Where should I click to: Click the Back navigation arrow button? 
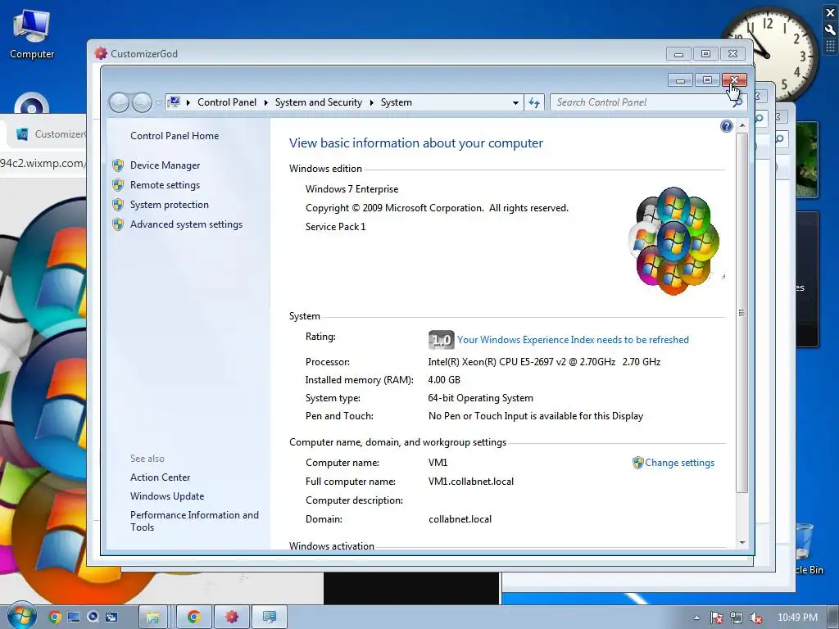[x=119, y=102]
